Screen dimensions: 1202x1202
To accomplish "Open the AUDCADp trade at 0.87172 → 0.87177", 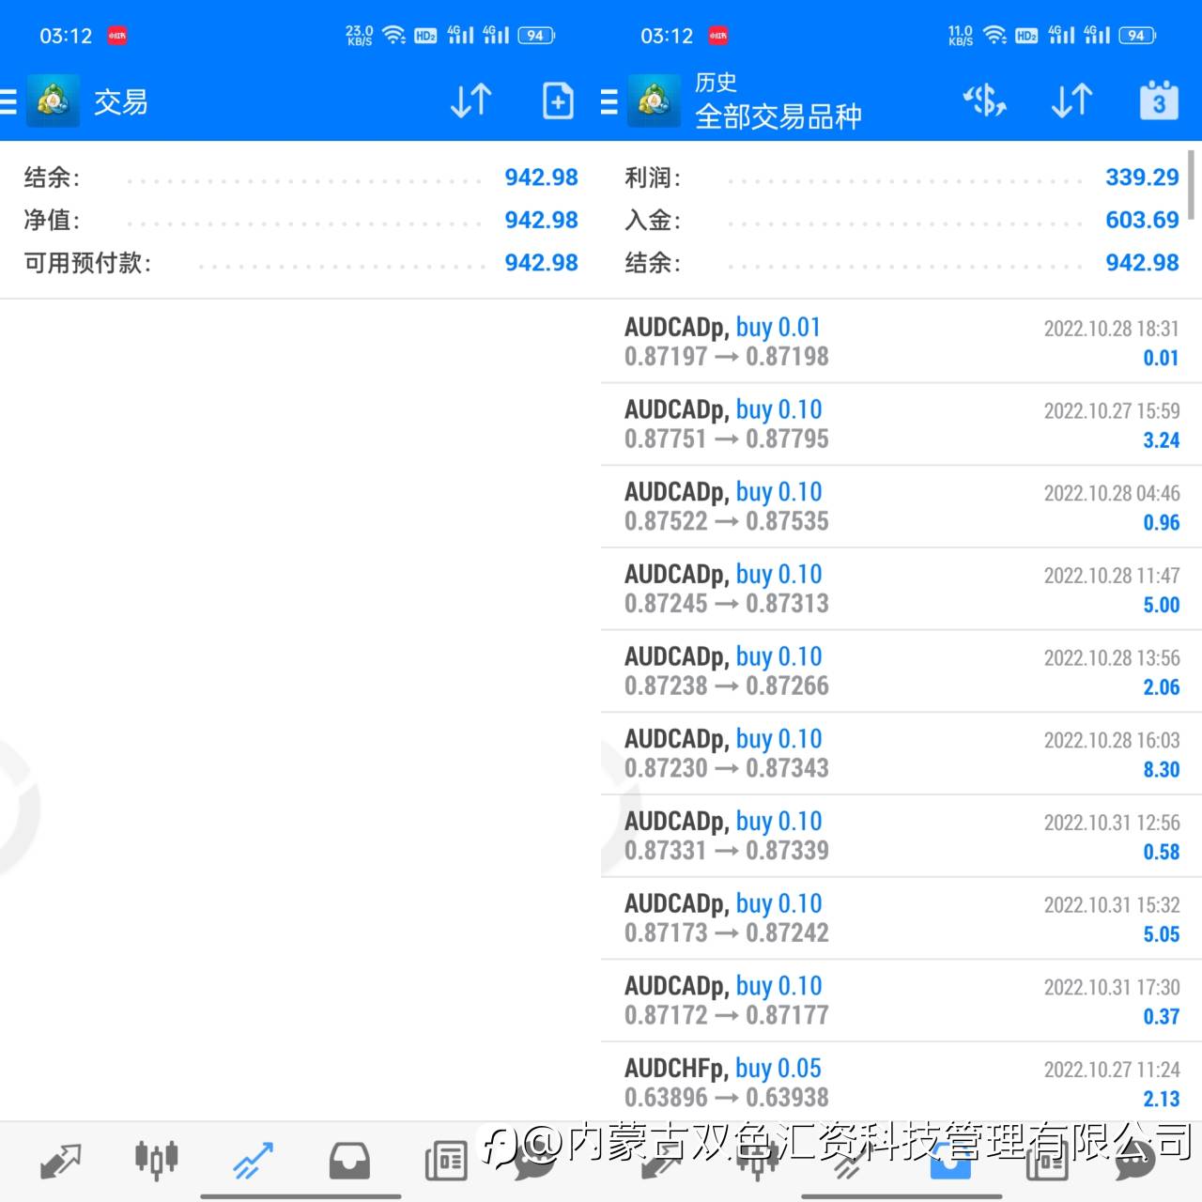I will [x=901, y=1001].
